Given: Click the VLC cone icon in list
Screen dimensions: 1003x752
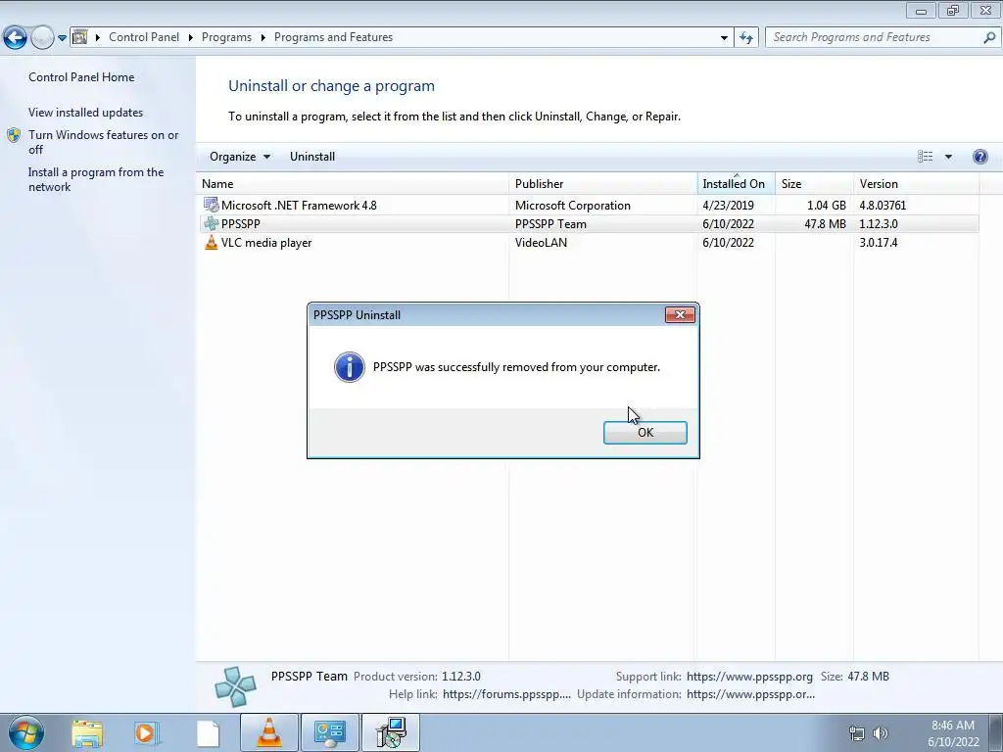Looking at the screenshot, I should (212, 243).
